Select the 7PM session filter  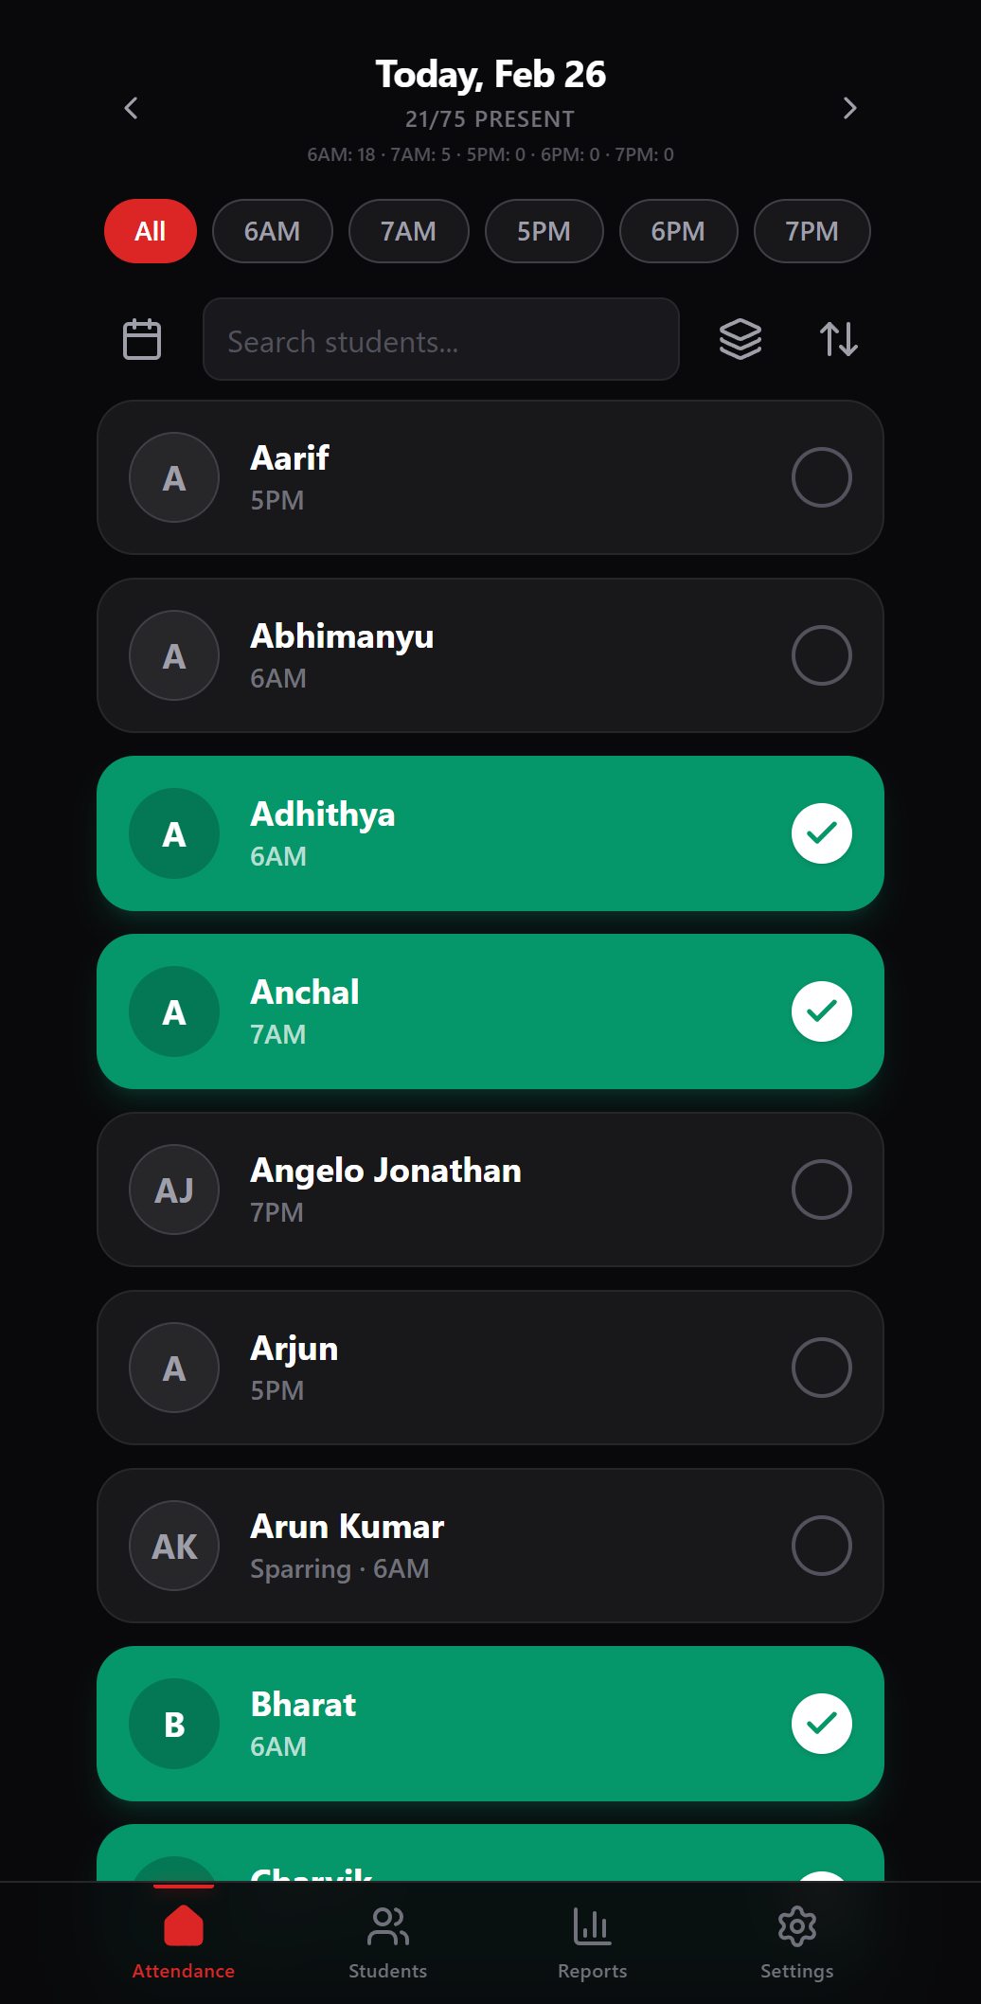812,230
